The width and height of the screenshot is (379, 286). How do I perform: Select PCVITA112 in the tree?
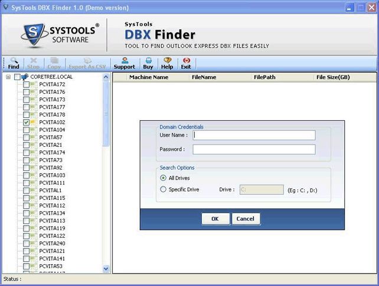[52, 206]
